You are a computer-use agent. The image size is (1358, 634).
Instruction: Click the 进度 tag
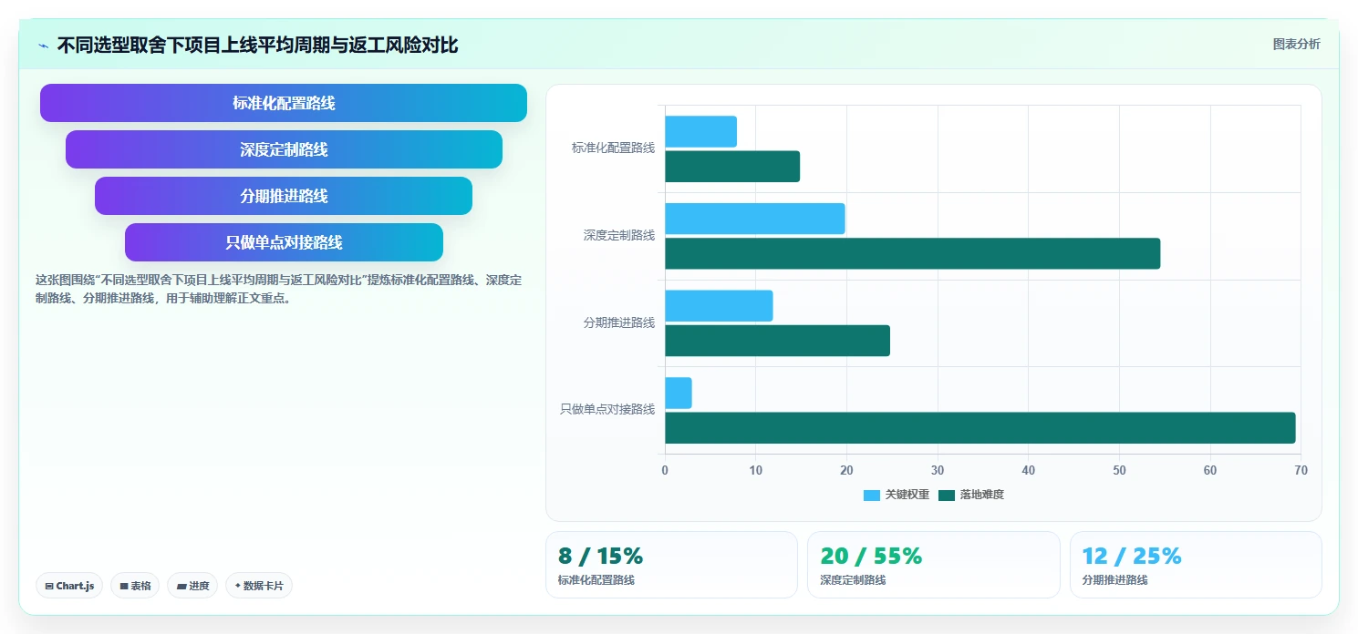pos(192,586)
